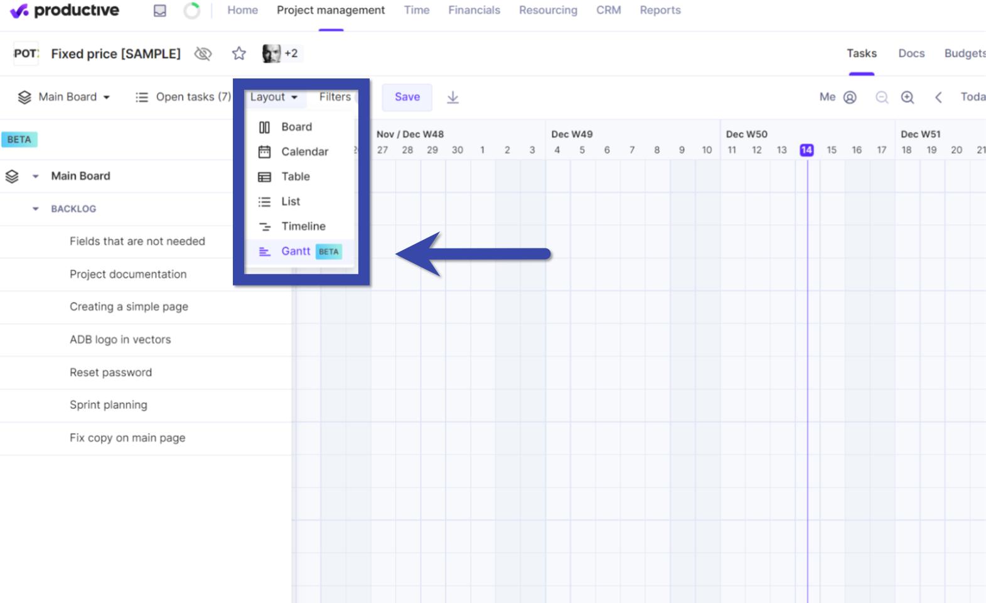Open task Creating a simple page
The image size is (986, 603).
pos(129,307)
